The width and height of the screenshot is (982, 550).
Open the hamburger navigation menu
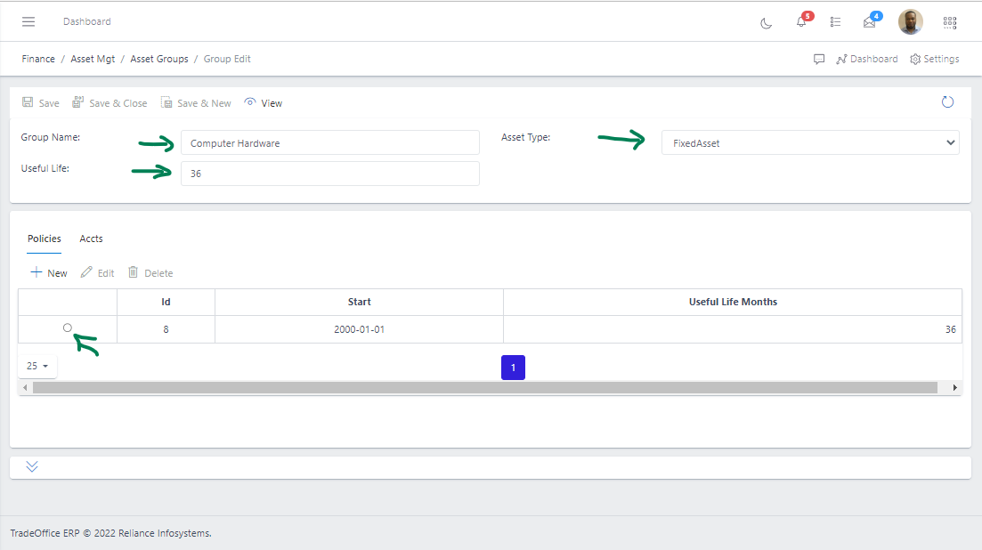28,21
